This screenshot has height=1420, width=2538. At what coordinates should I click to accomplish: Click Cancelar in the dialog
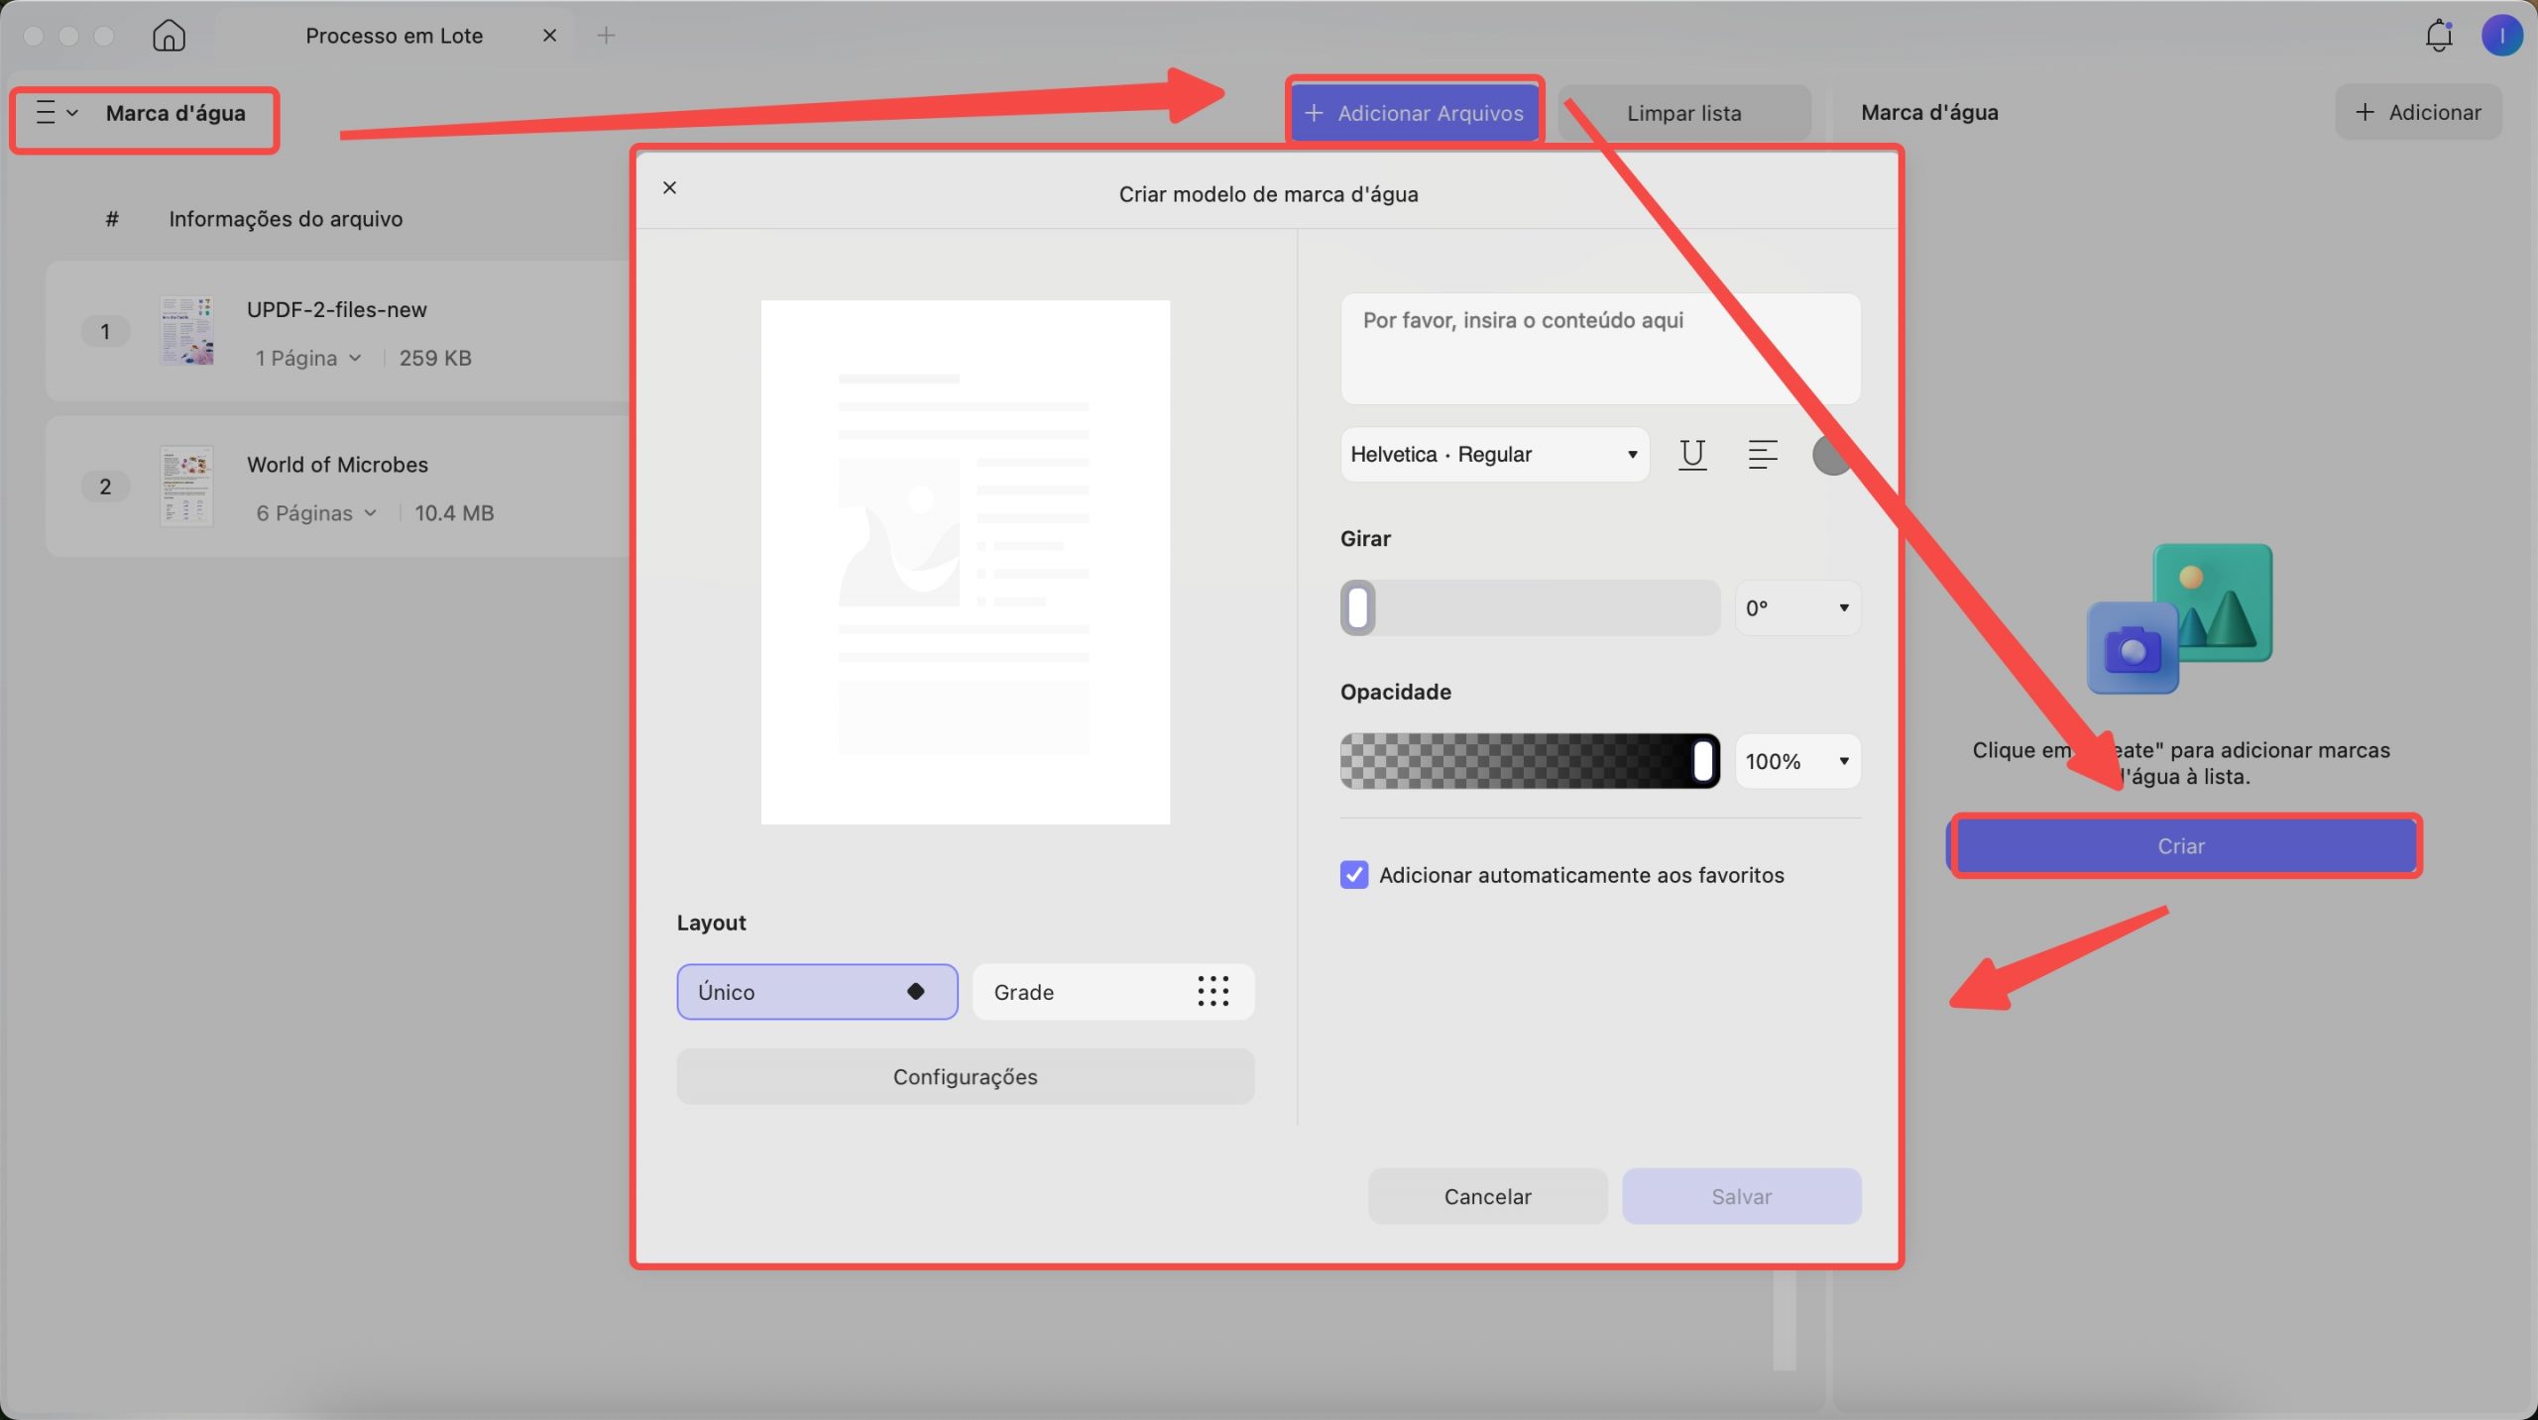[x=1487, y=1196]
